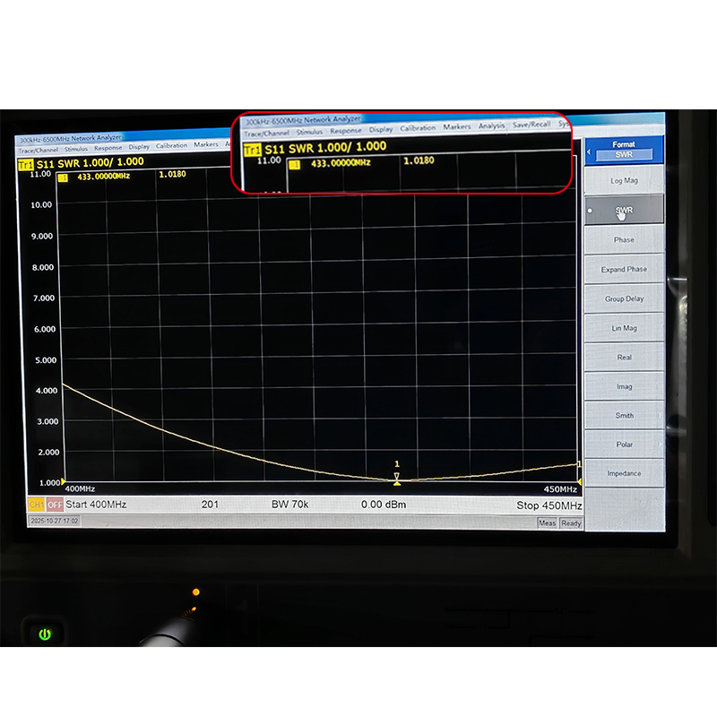Click the 7.000 y-axis label
The height and width of the screenshot is (717, 717).
[x=44, y=298]
